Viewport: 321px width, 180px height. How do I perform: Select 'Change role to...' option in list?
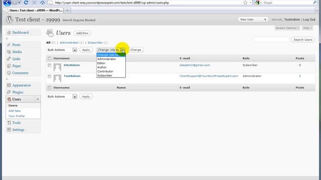point(111,55)
